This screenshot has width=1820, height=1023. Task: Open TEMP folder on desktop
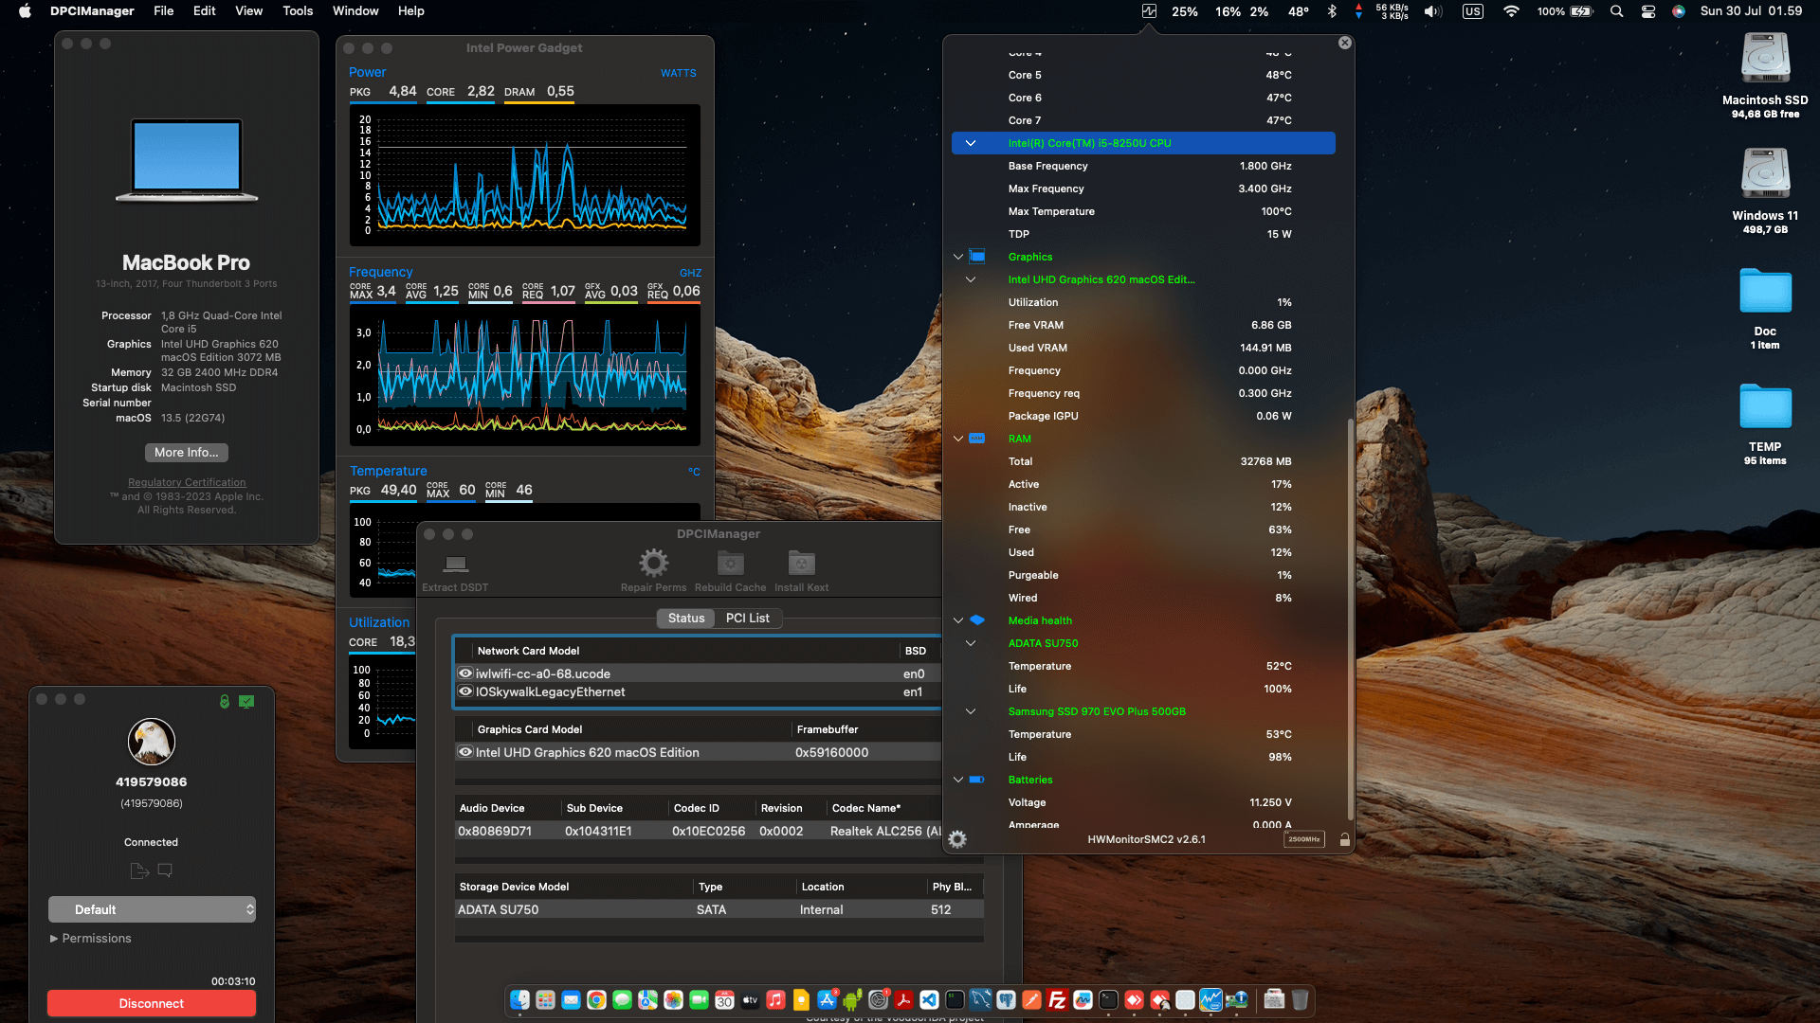pyautogui.click(x=1765, y=407)
